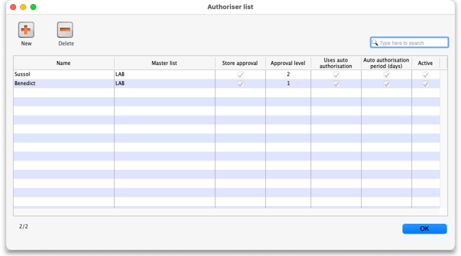Click Benedict's LAB master list cell
The image size is (461, 256).
(120, 84)
